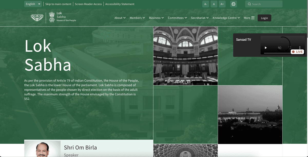Click the Login button
Viewport: 308px width, 157px height.
coord(264,18)
